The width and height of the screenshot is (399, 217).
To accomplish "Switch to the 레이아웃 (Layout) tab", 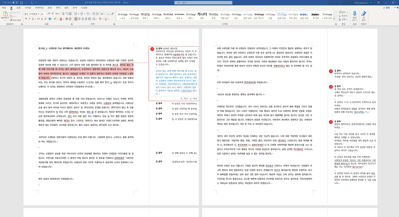I will coord(40,7).
